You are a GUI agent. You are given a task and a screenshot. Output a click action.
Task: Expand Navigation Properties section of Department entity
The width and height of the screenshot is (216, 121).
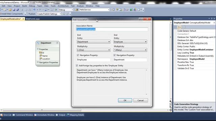coord(37,62)
